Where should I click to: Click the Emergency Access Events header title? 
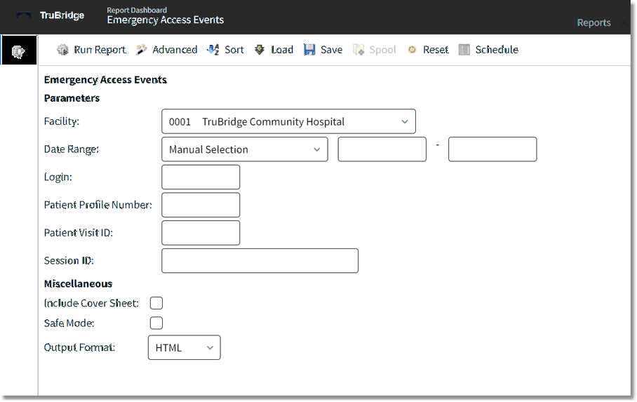click(166, 20)
